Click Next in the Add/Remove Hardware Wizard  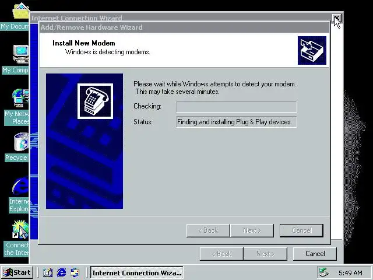coord(252,230)
